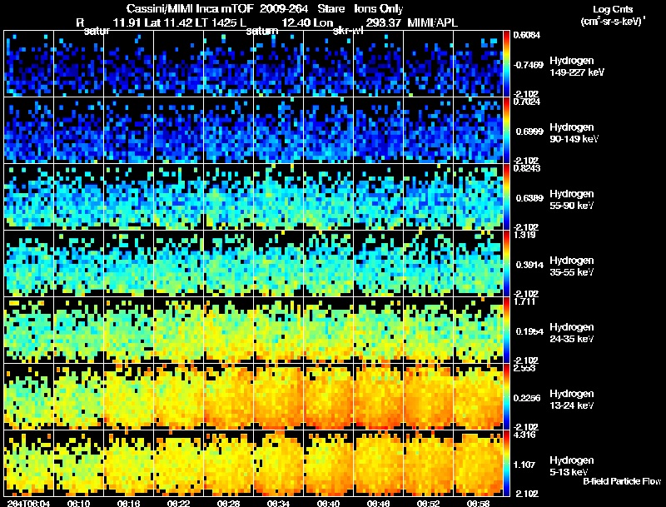Click the colorbar midpoint value '-0.7469'
The height and width of the screenshot is (507, 666).
click(x=529, y=65)
